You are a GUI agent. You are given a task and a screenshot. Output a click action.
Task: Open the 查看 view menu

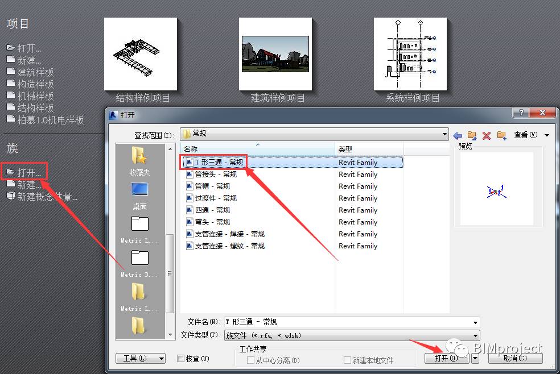pyautogui.click(x=531, y=135)
